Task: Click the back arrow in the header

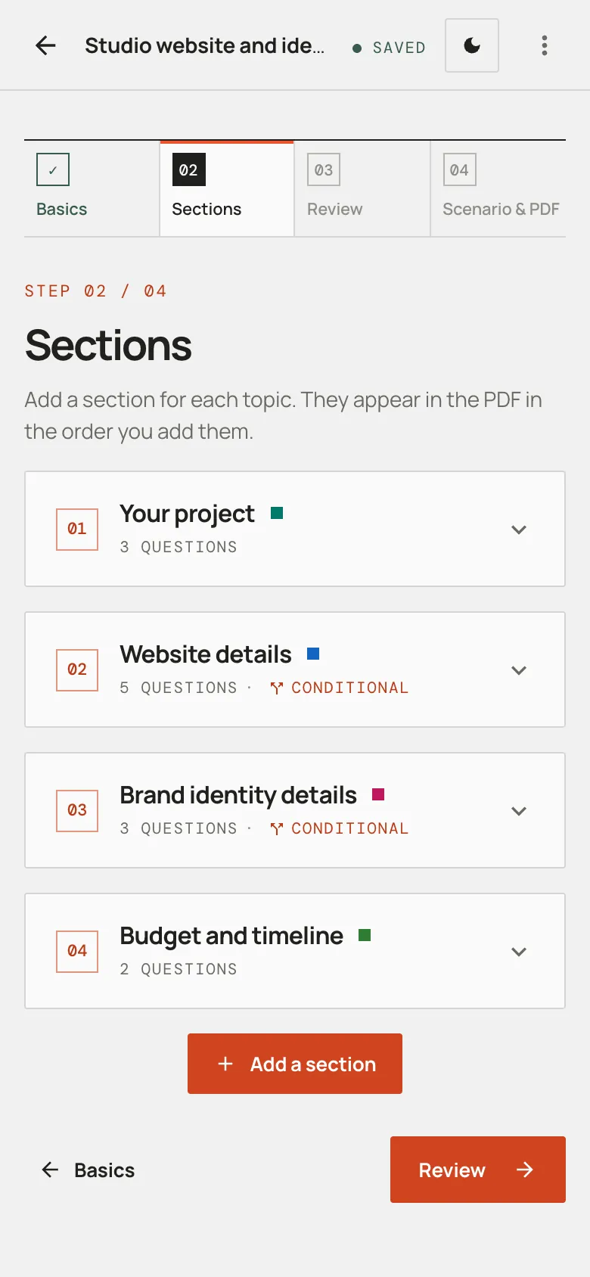Action: pos(46,45)
